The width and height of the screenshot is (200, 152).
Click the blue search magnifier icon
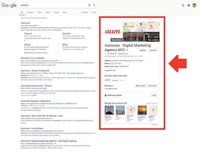click(94, 5)
